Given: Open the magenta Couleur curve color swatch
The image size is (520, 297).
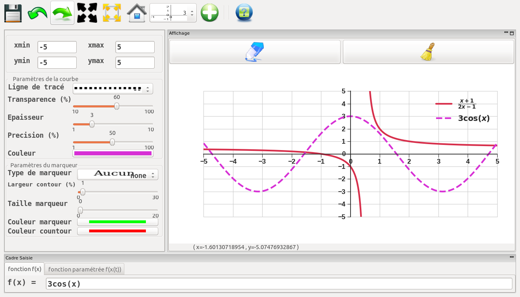Looking at the screenshot, I should coord(113,153).
